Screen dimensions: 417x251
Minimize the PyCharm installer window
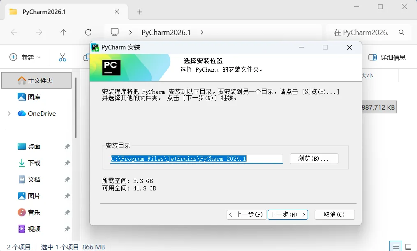(x=301, y=47)
